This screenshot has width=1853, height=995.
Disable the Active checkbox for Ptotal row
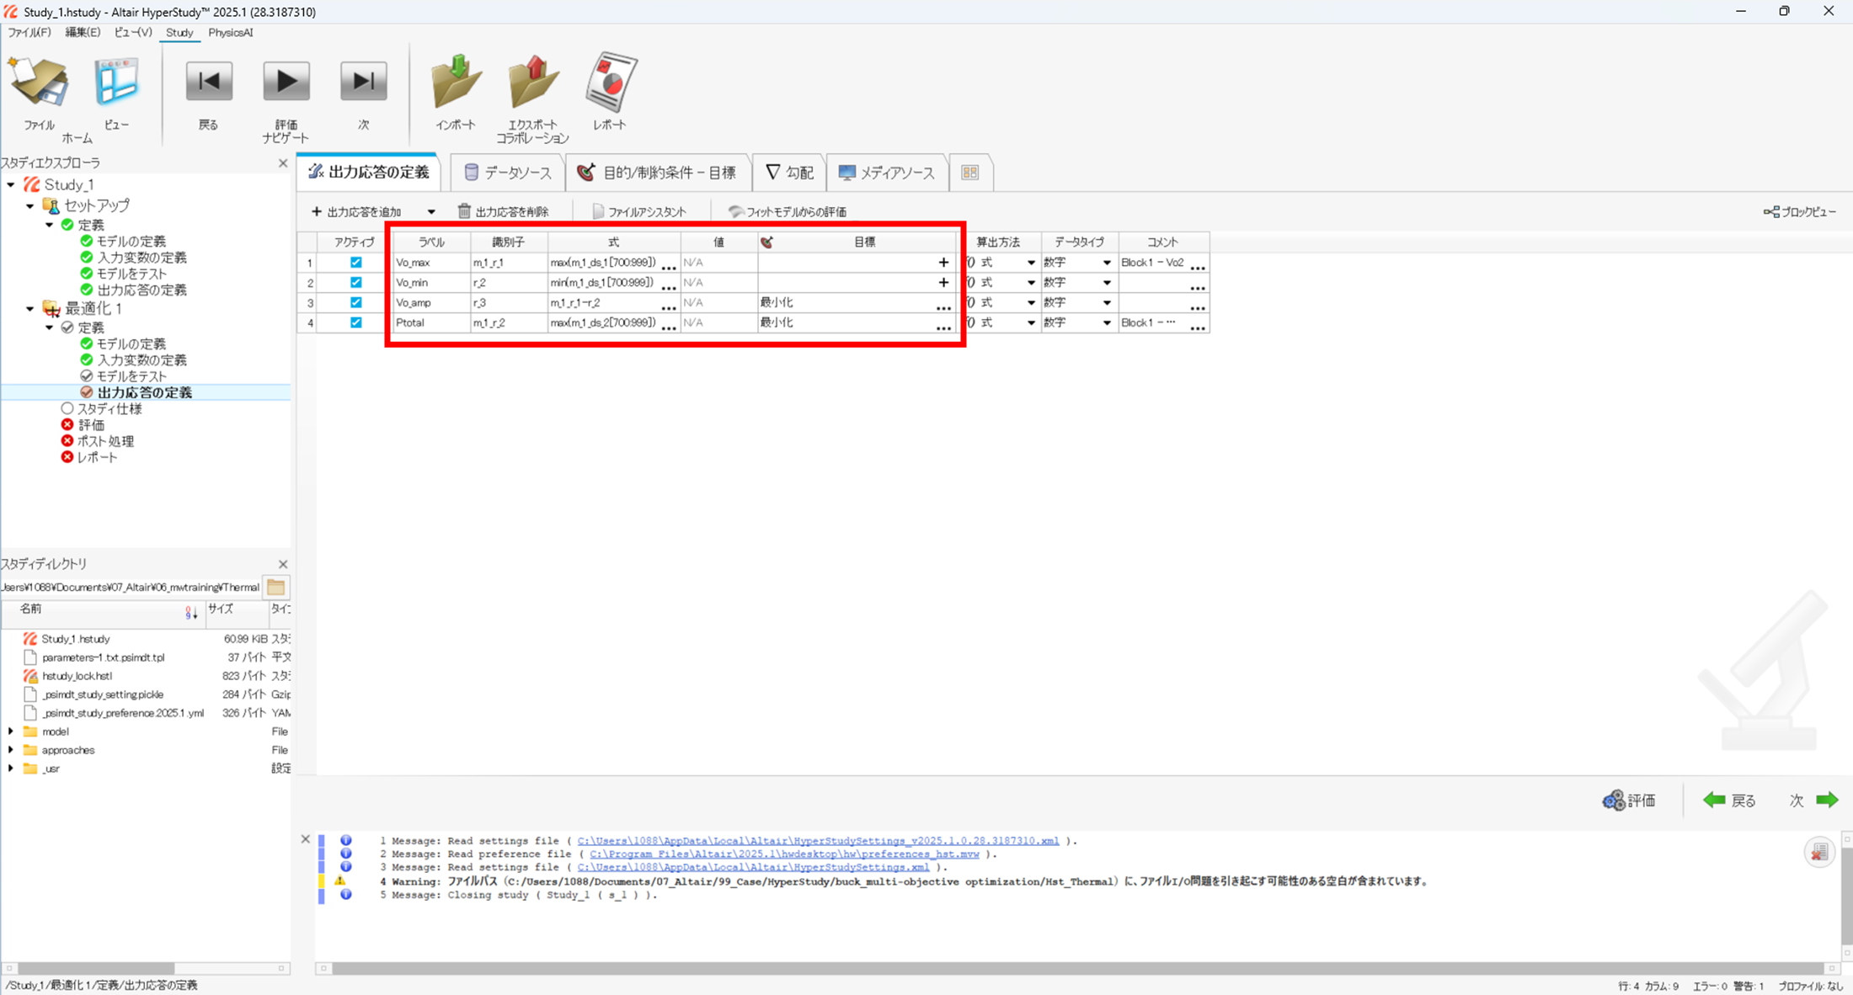355,323
